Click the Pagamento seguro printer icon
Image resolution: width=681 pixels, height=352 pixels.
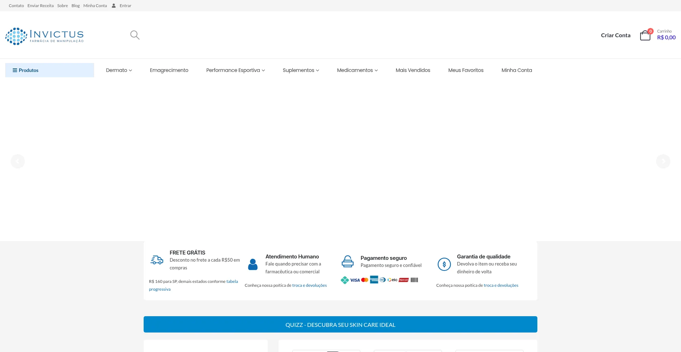coord(348,262)
